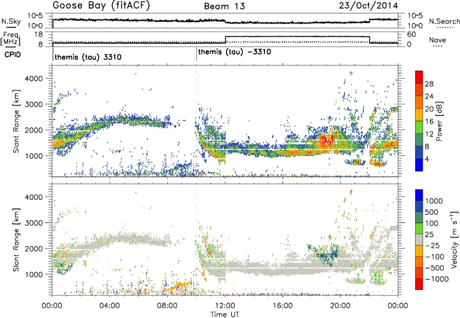This screenshot has width=460, height=318.
Task: Click the 'Time UT' axis title
Action: pos(225,314)
